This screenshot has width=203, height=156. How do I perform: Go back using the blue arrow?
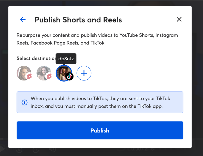point(23,19)
